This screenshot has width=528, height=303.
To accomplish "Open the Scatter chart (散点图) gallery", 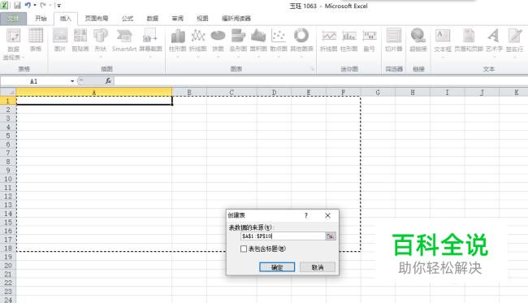I will pos(279,42).
